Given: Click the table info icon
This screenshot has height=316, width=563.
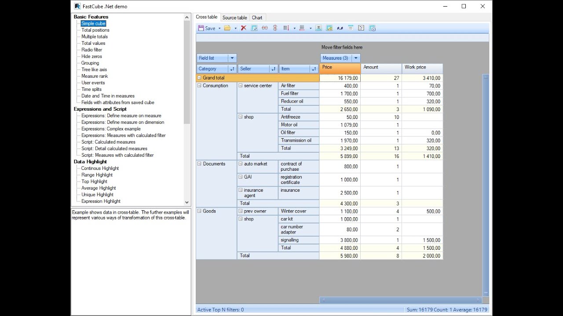Looking at the screenshot, I should pos(372,28).
